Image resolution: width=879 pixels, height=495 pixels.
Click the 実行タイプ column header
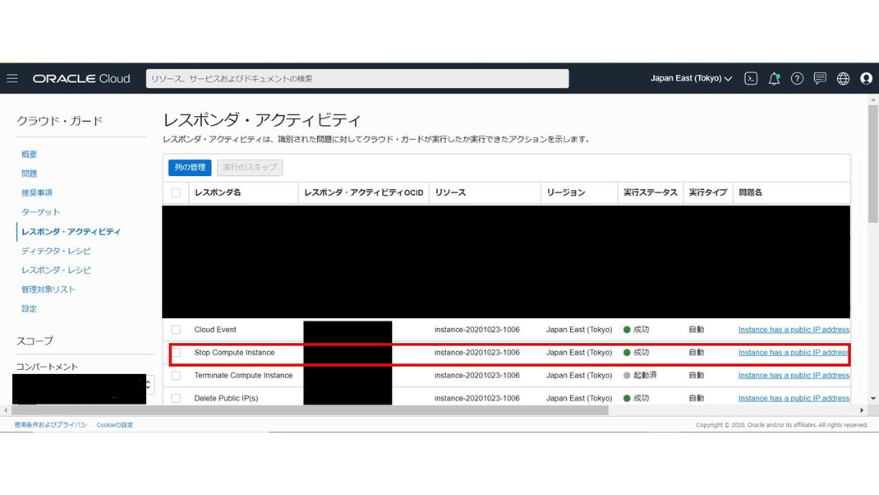point(708,192)
